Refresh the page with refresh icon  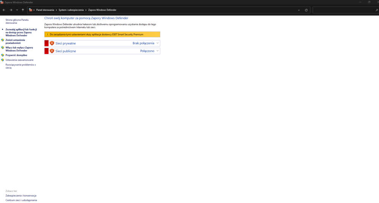tap(306, 10)
